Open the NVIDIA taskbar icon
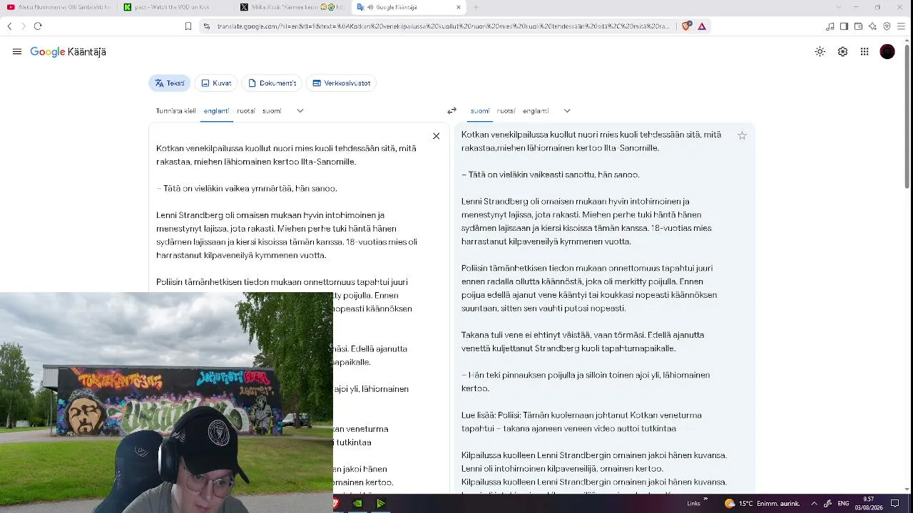The width and height of the screenshot is (913, 513). (x=357, y=504)
